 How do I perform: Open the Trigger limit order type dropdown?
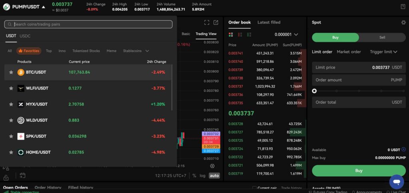coord(383,52)
